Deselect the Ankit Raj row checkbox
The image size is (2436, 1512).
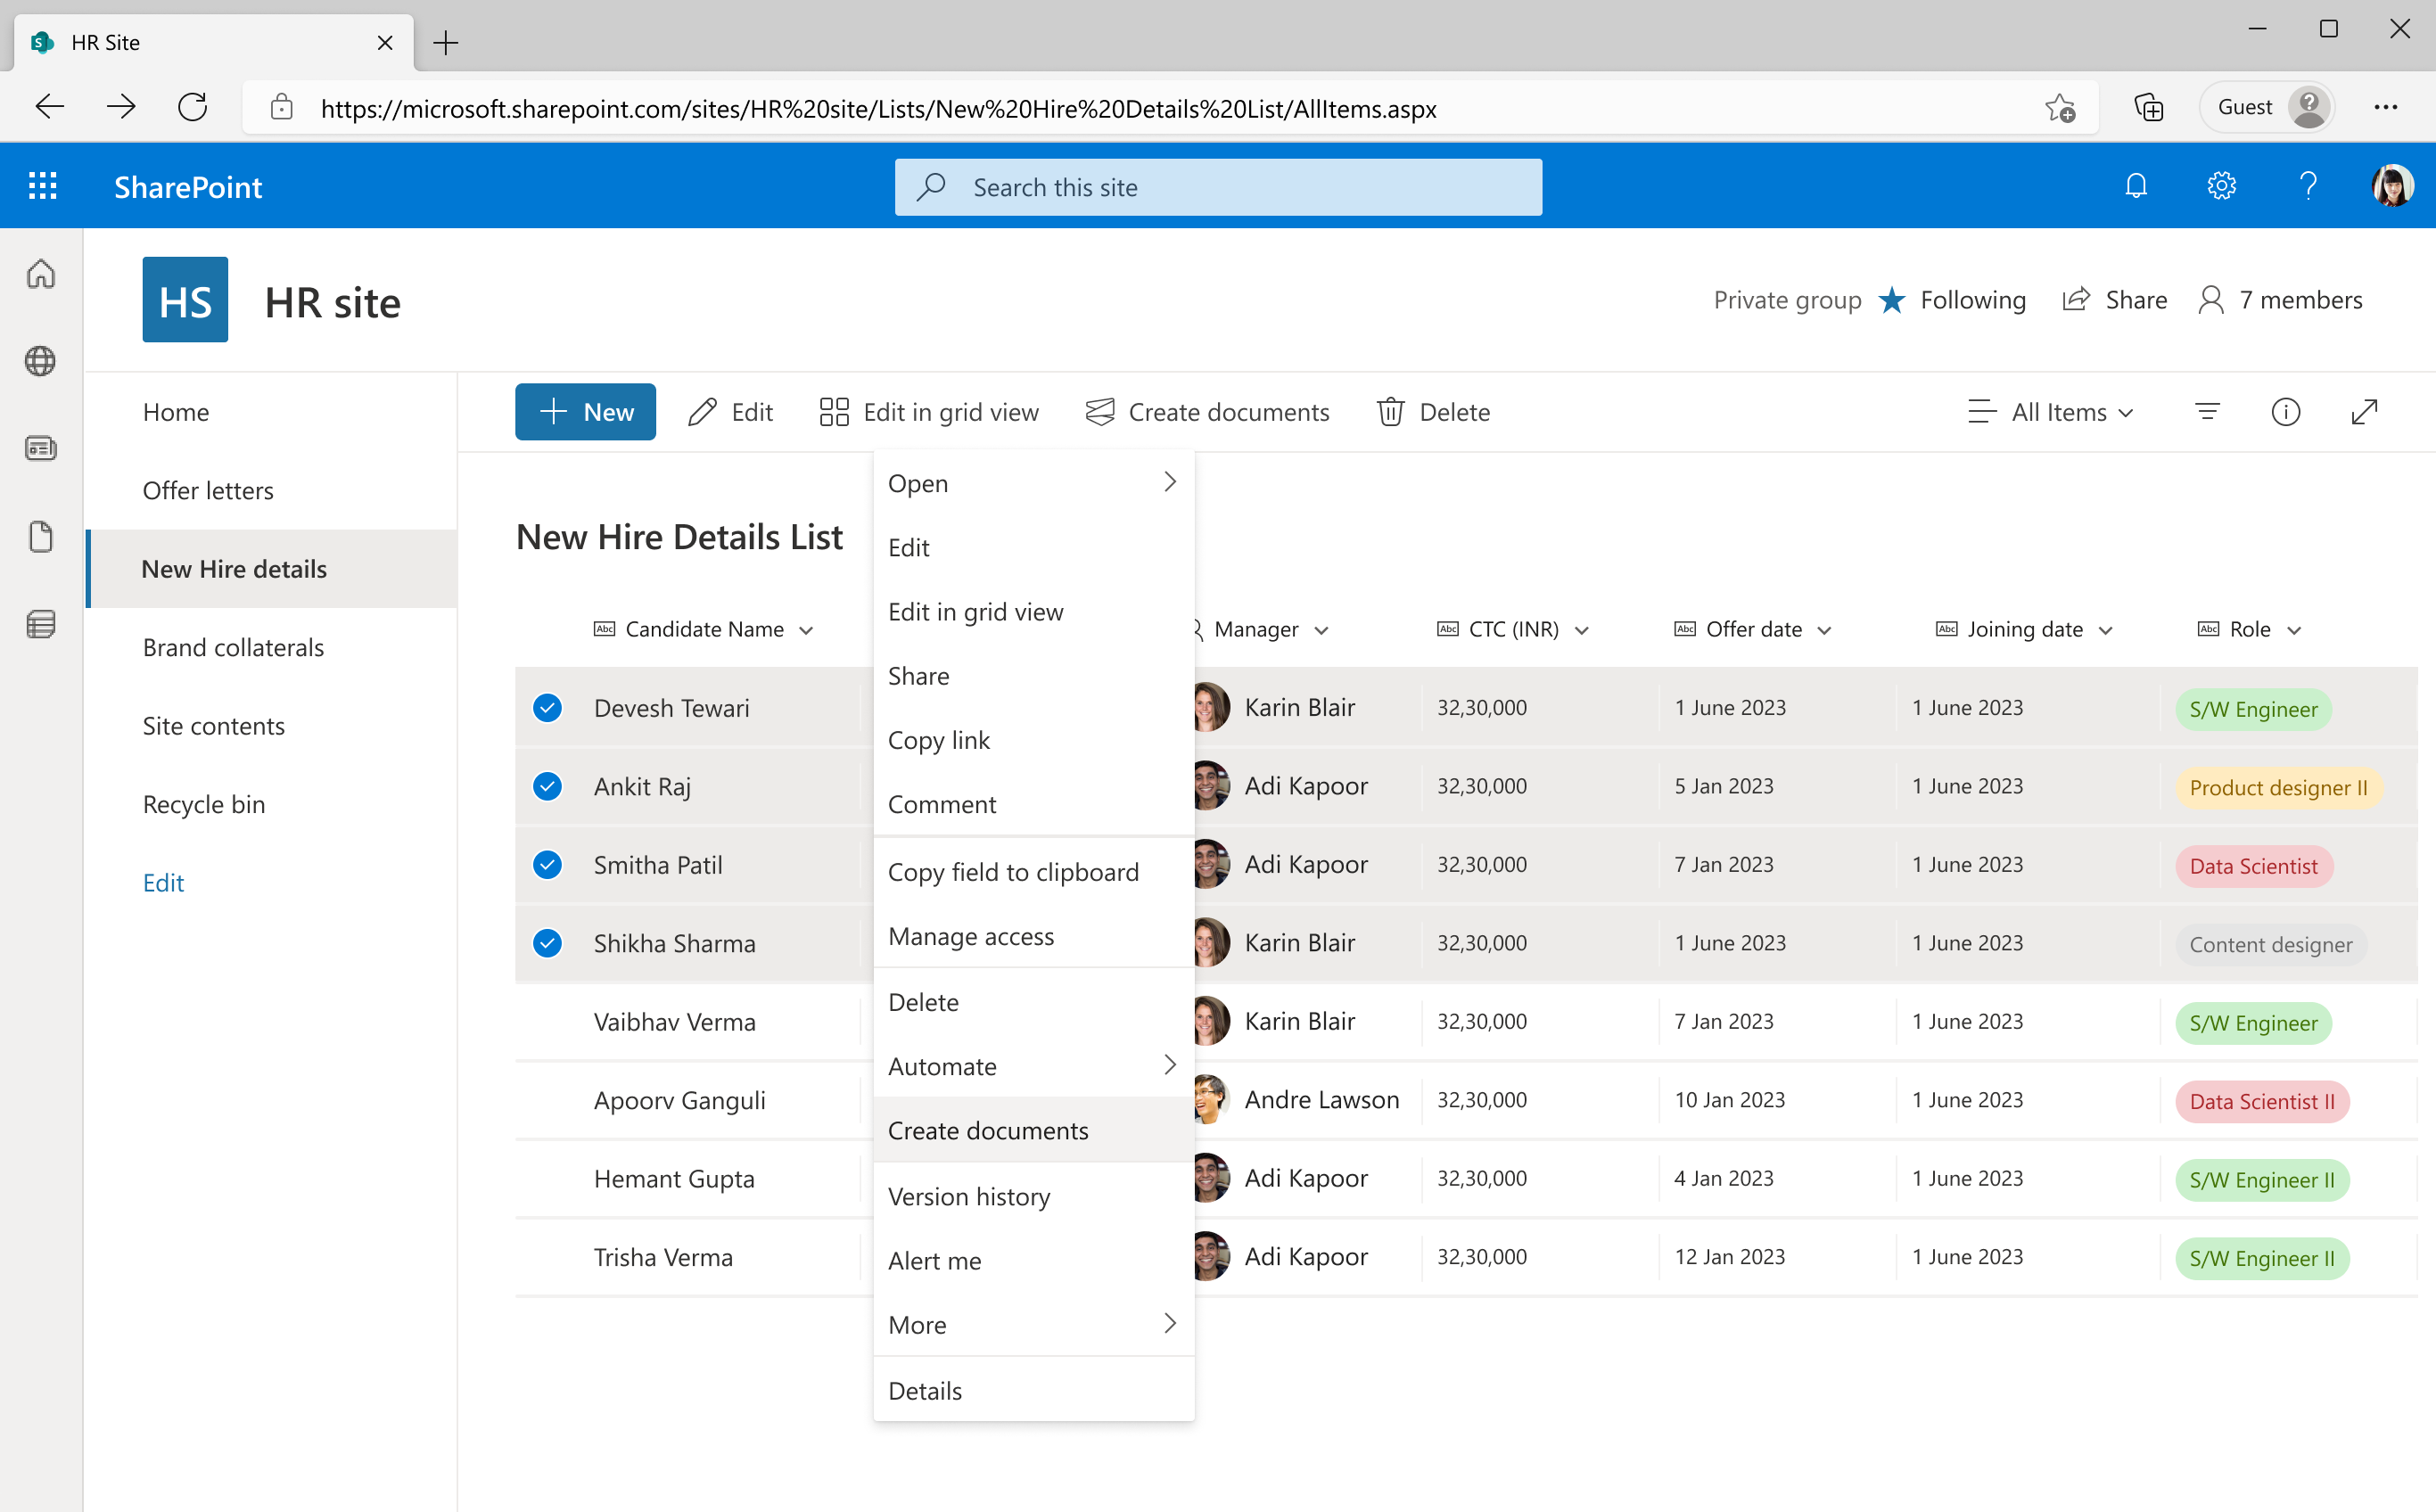tap(547, 786)
